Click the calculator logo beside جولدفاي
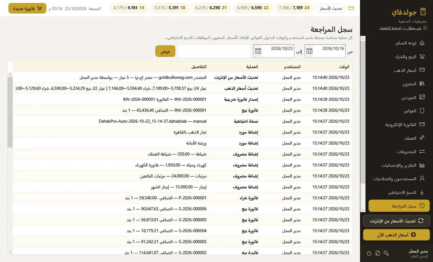 (x=423, y=12)
